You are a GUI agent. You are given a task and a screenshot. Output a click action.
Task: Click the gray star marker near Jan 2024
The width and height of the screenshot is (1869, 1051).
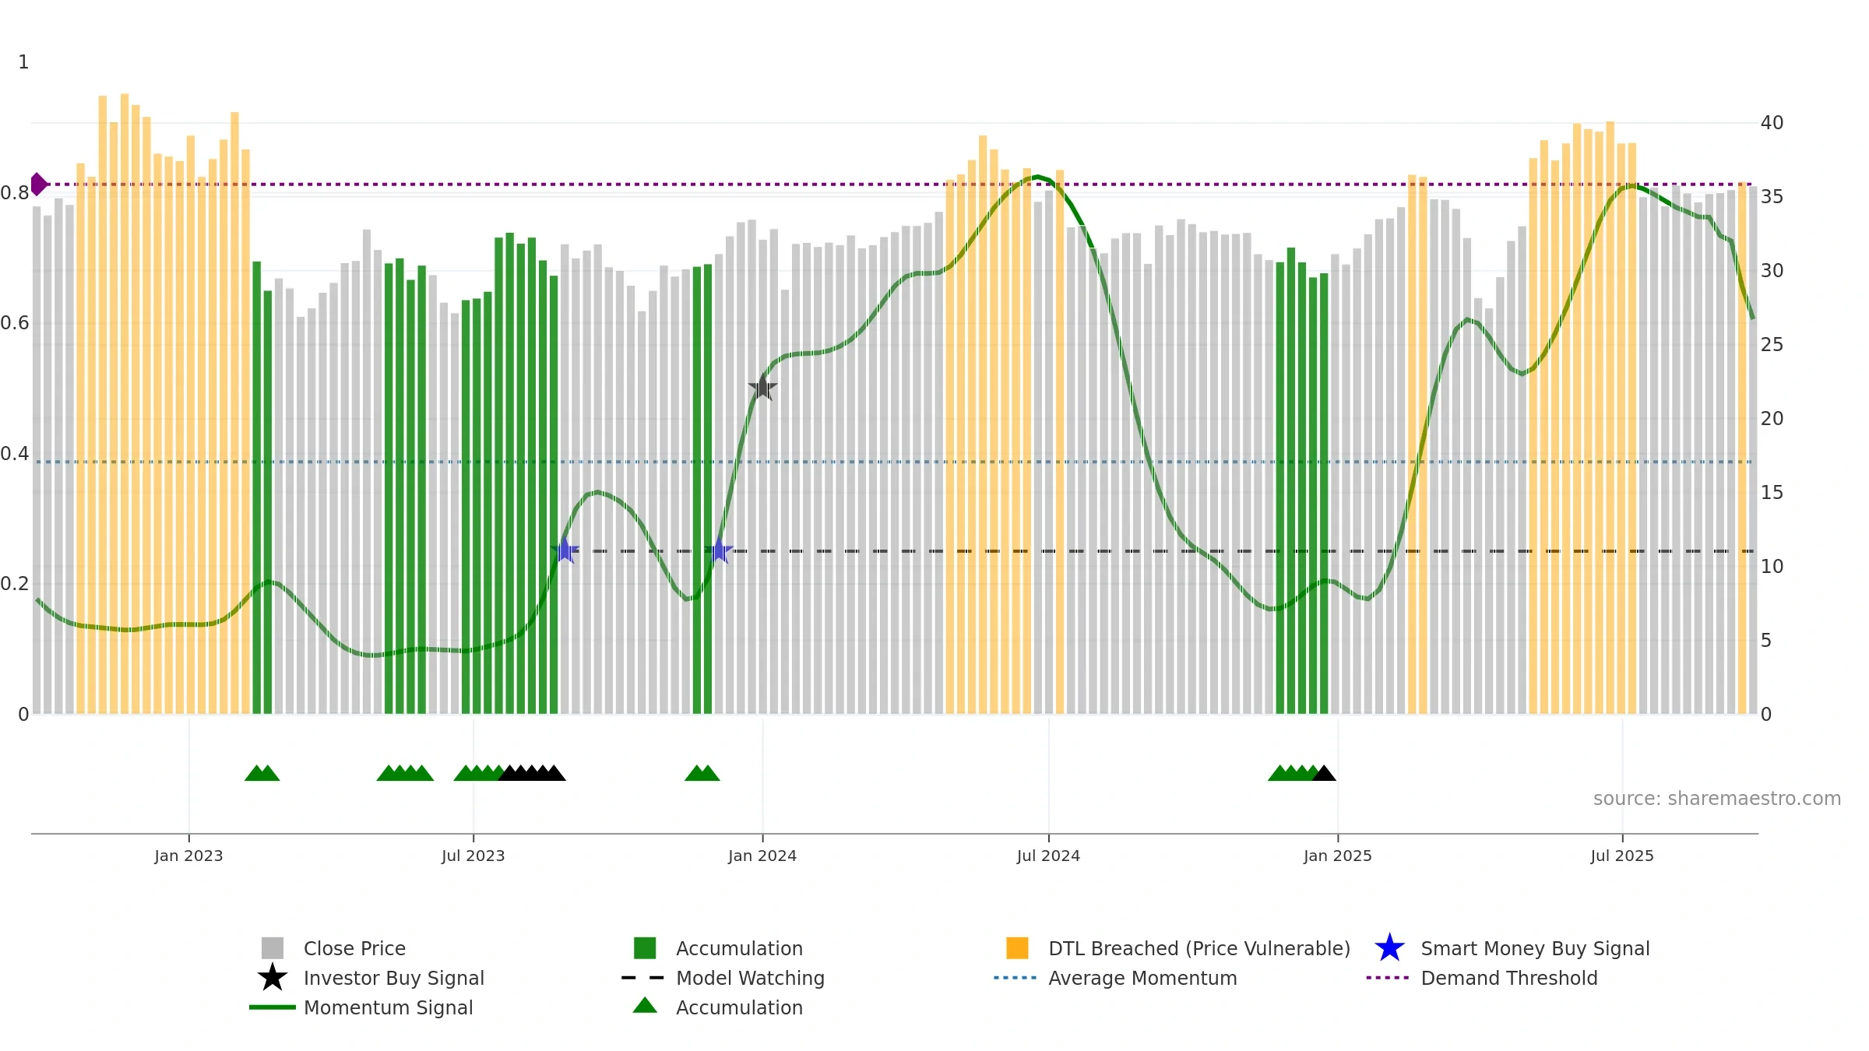pos(762,387)
